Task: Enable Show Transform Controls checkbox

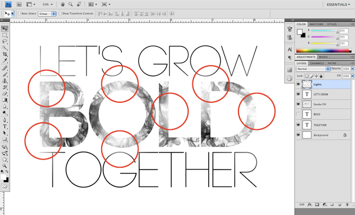Action: pos(60,14)
